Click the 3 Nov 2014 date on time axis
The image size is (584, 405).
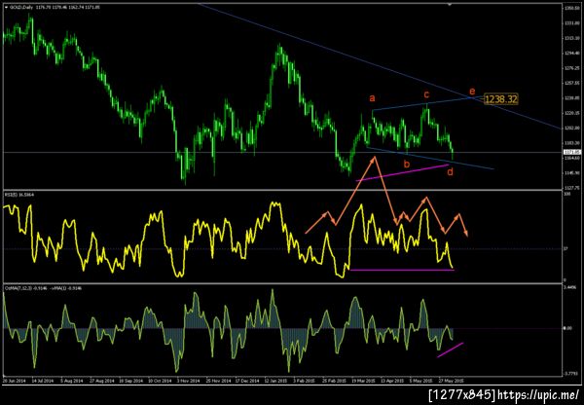(x=189, y=381)
